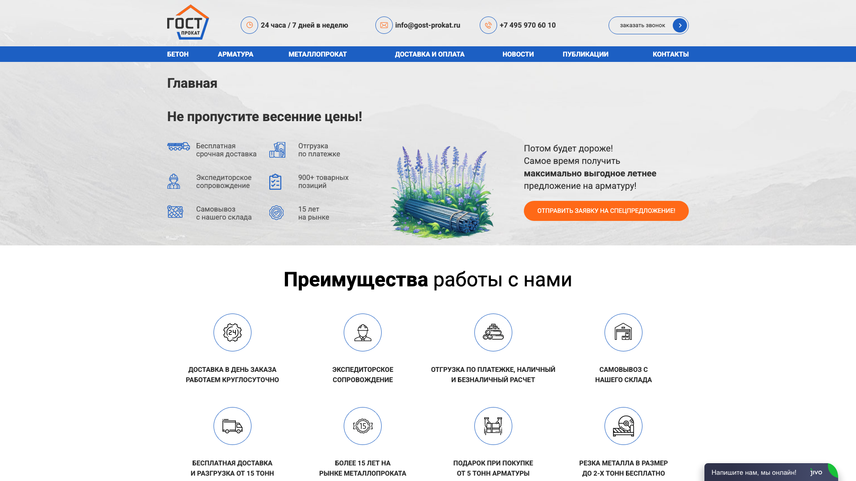This screenshot has height=481, width=856.
Task: Click Экспедиторское сопровождение hero text
Action: [x=224, y=182]
